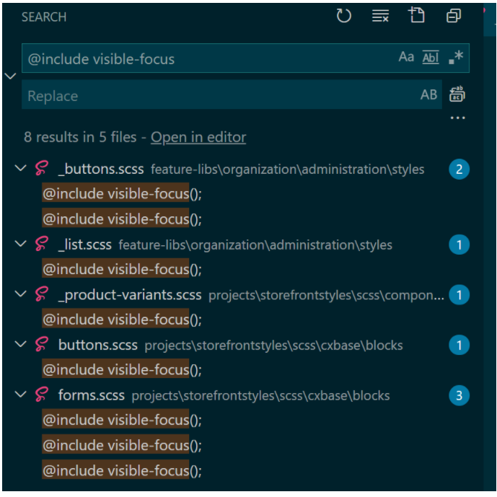This screenshot has height=497, width=497.
Task: Clear search results icon
Action: tap(380, 16)
